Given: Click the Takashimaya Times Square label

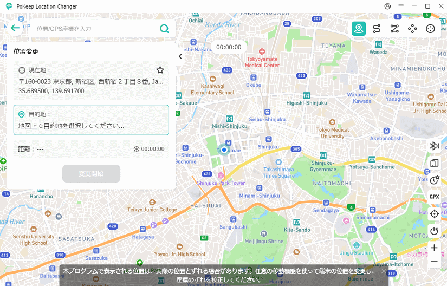Looking at the screenshot, I should [x=278, y=173].
